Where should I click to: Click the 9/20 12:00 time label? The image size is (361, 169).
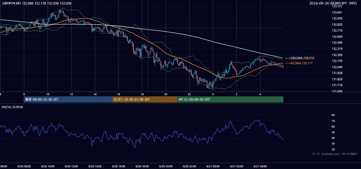coord(71,166)
